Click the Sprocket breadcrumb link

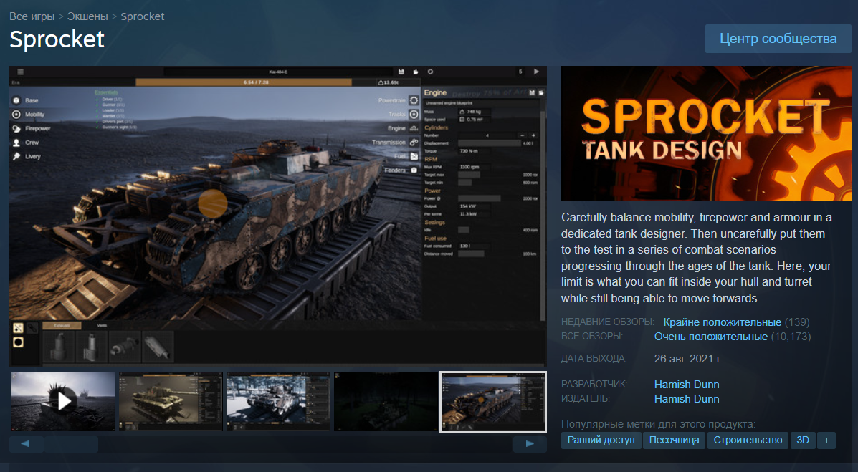142,16
